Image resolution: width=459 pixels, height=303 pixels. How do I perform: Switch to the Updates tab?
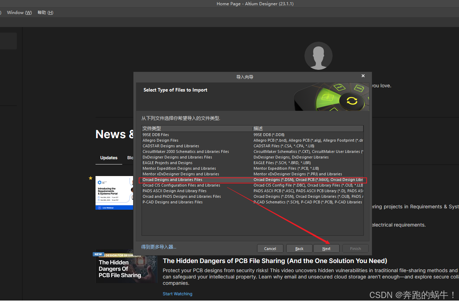point(109,158)
